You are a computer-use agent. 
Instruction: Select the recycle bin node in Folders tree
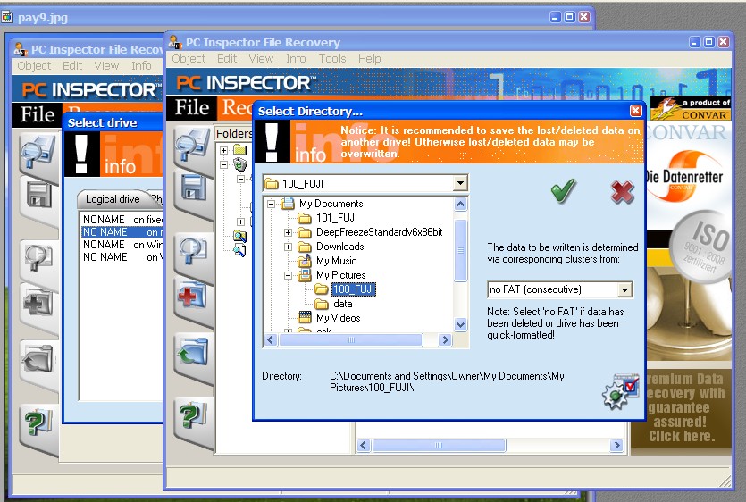pos(240,164)
